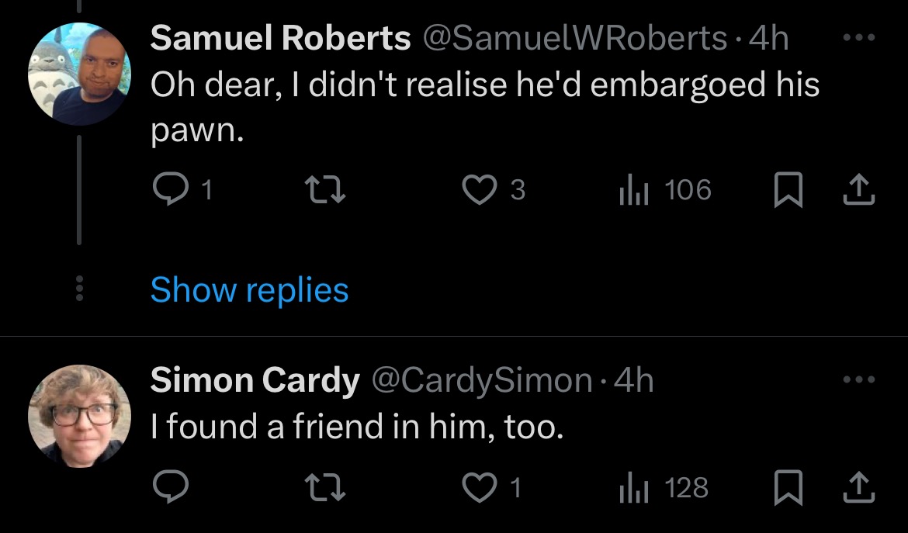This screenshot has height=533, width=908.
Task: Share Simon Cardy's tweet
Action: (859, 487)
